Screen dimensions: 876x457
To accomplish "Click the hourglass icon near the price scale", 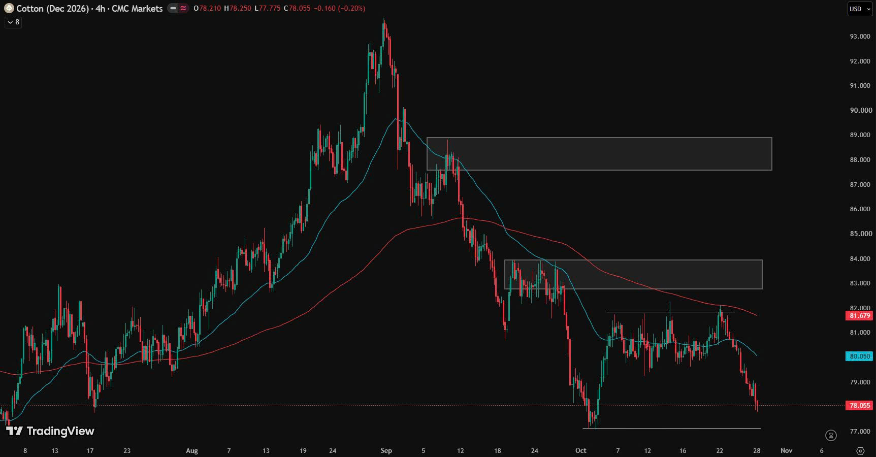I will pos(831,435).
